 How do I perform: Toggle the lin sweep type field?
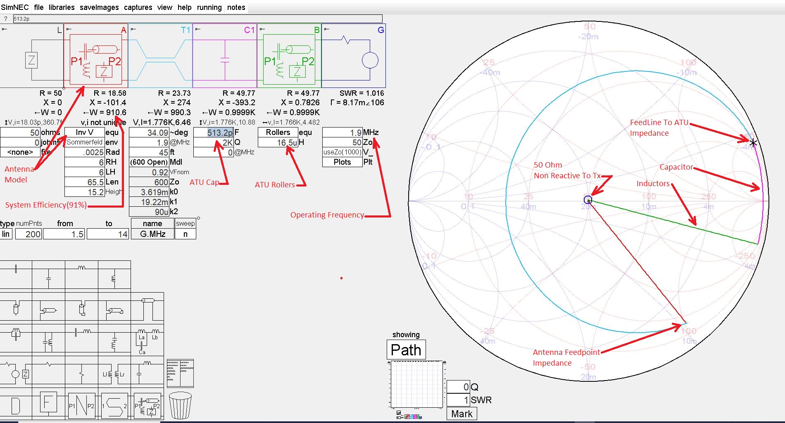coord(6,234)
